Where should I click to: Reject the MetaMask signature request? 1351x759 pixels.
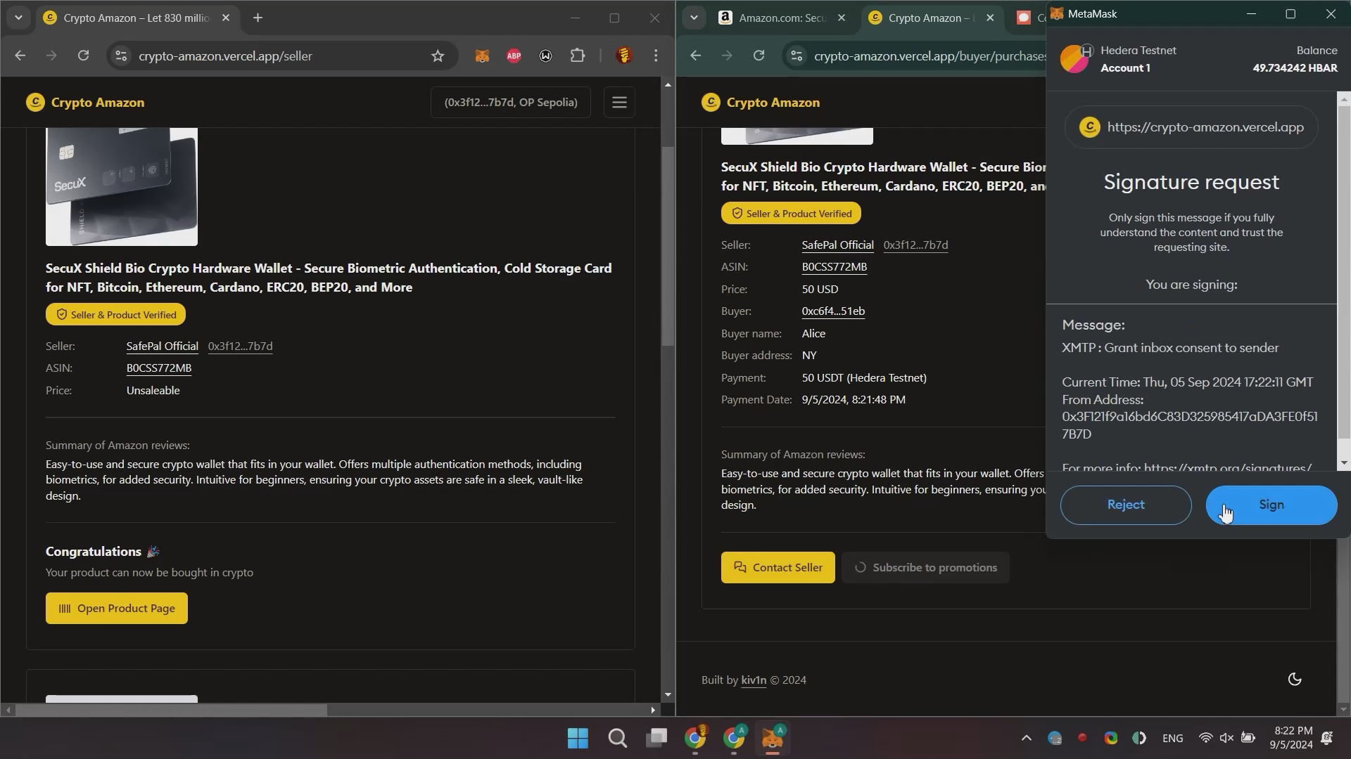(1125, 505)
